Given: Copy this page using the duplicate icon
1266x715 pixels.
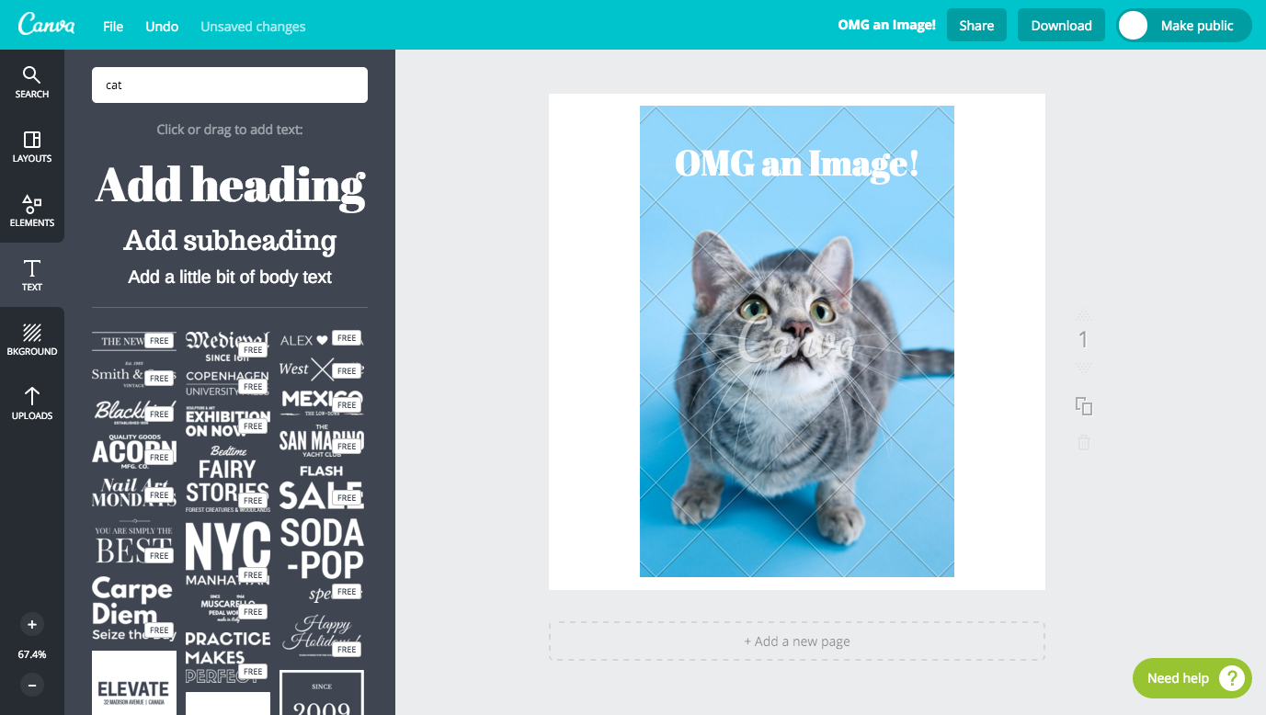Looking at the screenshot, I should 1084,406.
